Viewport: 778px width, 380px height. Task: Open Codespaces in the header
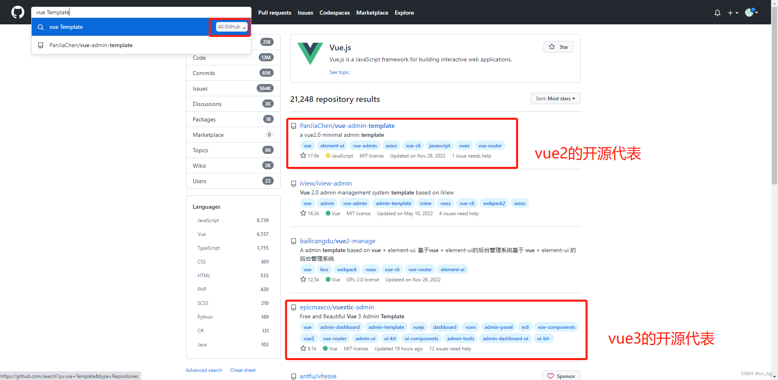coord(335,13)
